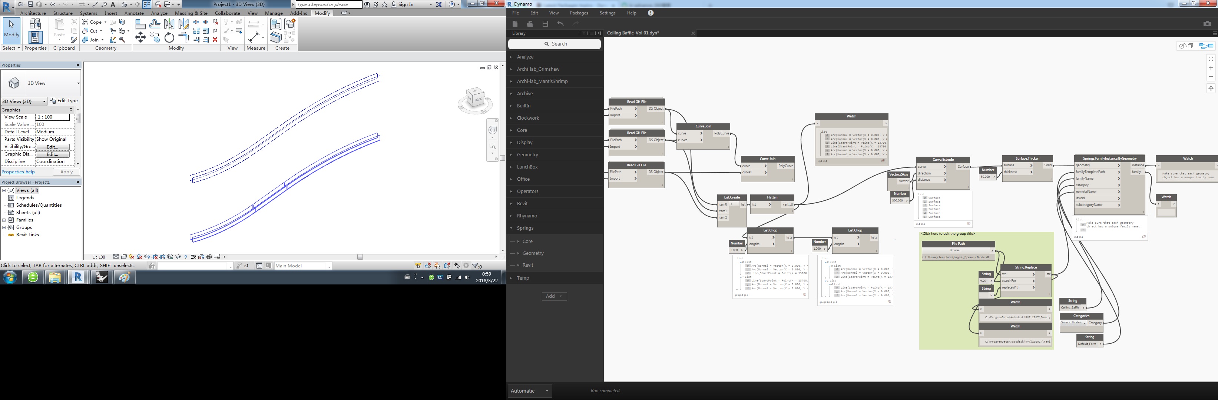Click the Dynamo save file icon
The width and height of the screenshot is (1218, 400).
[x=545, y=24]
